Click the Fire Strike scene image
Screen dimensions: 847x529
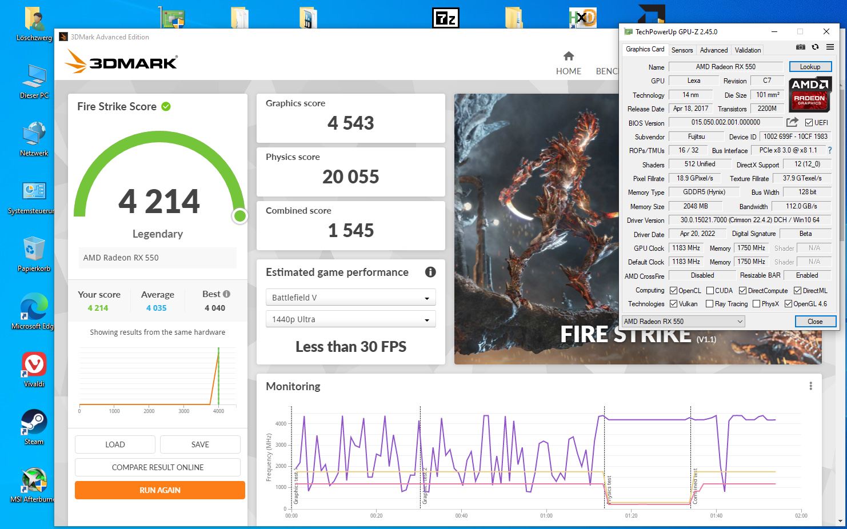(536, 229)
